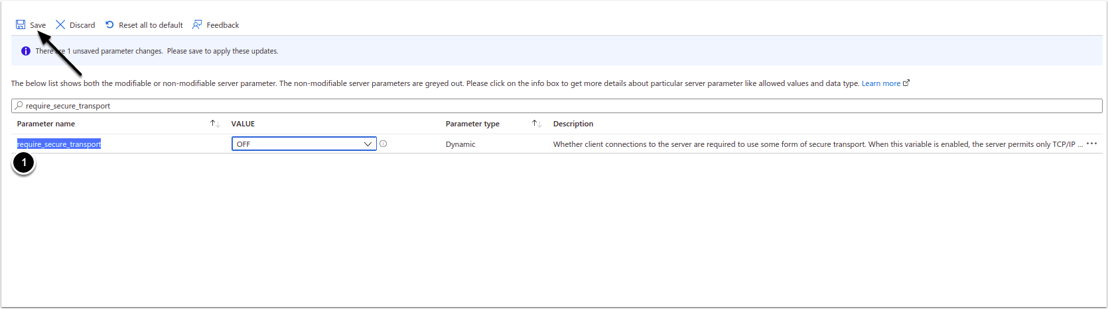Image resolution: width=1108 pixels, height=309 pixels.
Task: Click the chevron arrow on the OFF dropdown
Action: pos(368,144)
